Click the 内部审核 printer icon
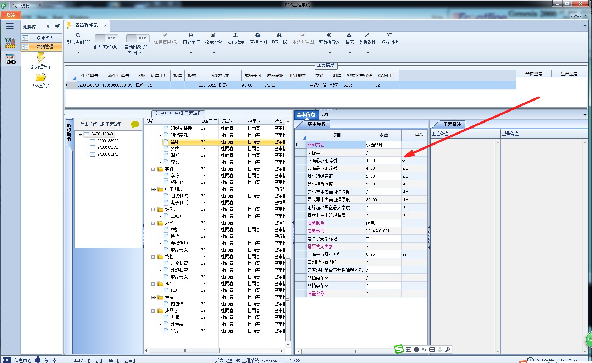This screenshot has height=363, width=592. click(191, 35)
